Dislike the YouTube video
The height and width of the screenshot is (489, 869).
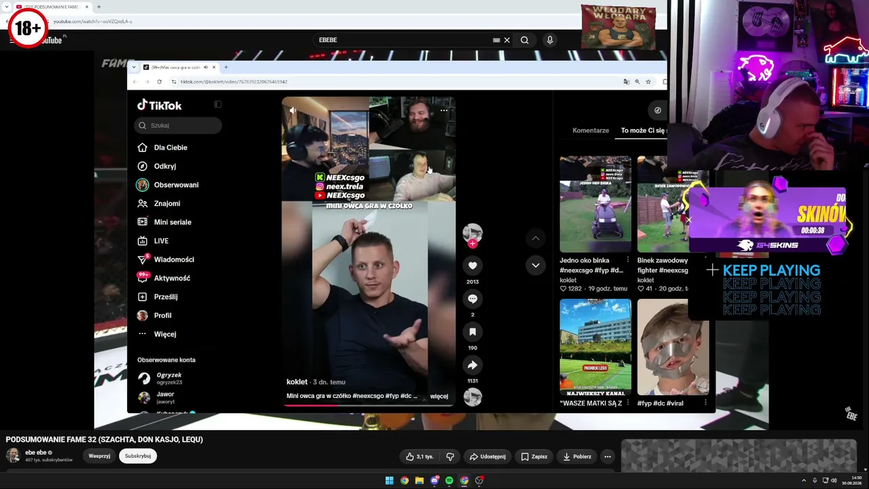[x=449, y=456]
